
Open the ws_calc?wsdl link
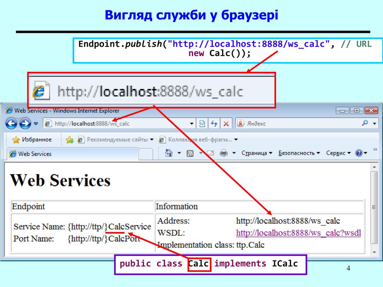click(x=298, y=233)
